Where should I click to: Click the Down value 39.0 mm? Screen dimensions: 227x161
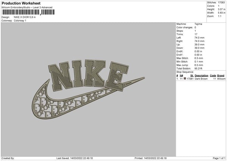pos(199,48)
